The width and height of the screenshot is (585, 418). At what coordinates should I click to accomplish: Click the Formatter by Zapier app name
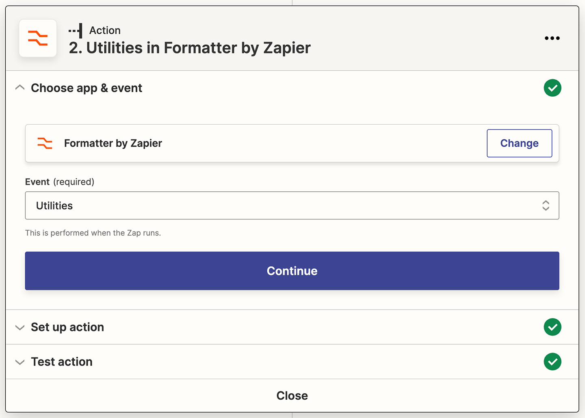pos(113,143)
